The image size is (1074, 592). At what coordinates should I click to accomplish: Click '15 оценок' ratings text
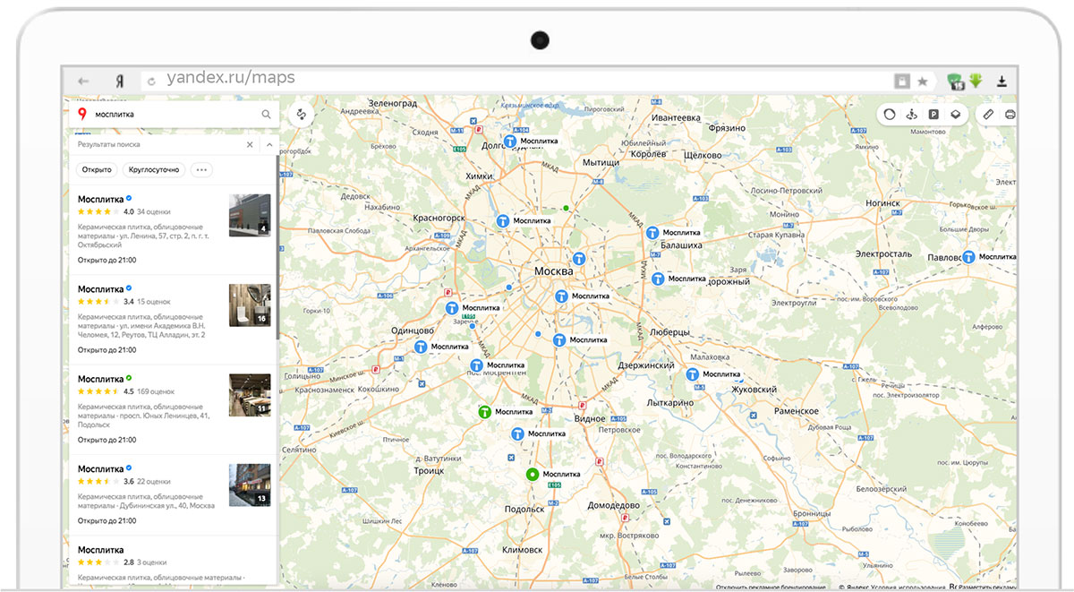pos(153,302)
